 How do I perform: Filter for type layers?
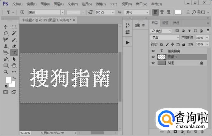tap(189, 31)
